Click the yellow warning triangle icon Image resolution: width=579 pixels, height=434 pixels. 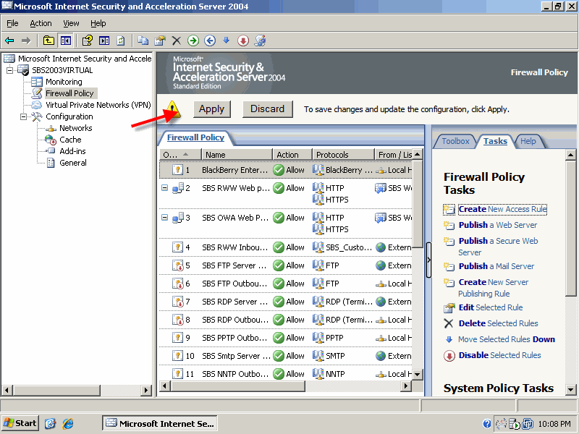click(173, 109)
